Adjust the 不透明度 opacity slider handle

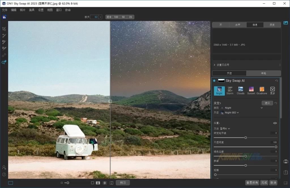tap(276, 147)
